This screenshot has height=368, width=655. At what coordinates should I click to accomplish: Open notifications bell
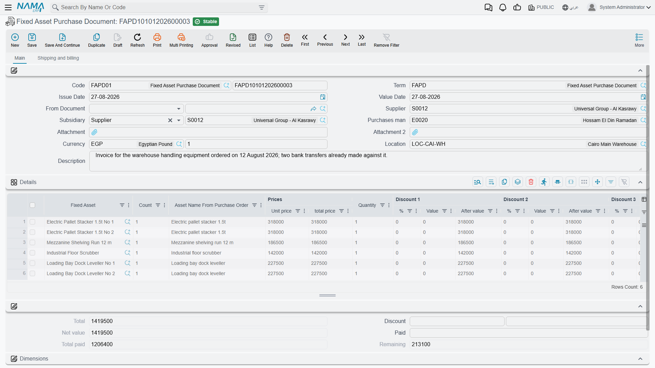503,7
